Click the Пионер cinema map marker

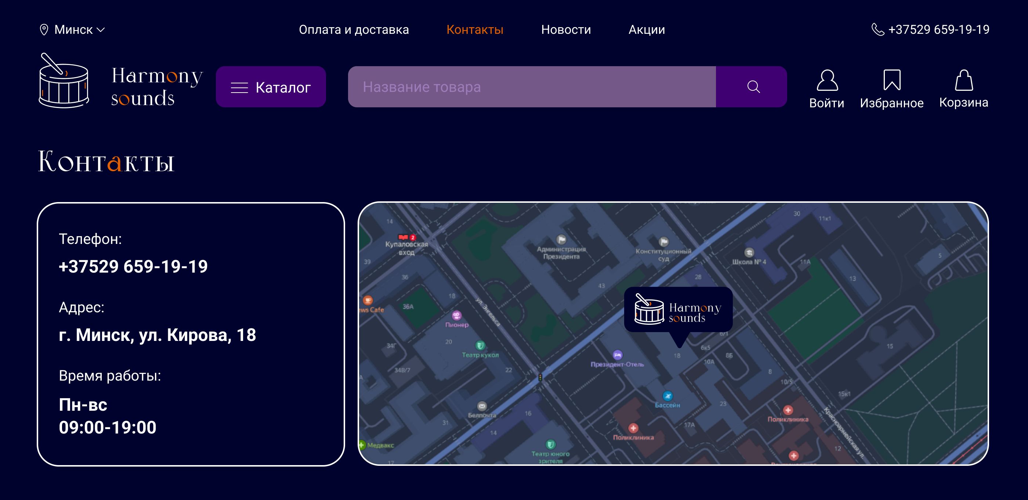tap(456, 316)
